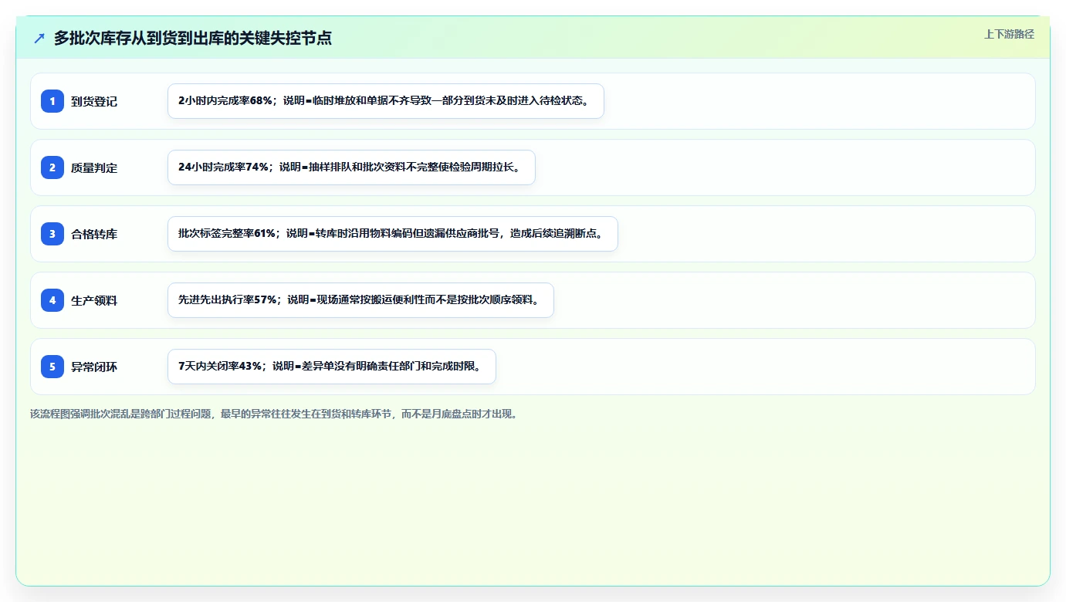This screenshot has height=602, width=1066.
Task: Open the 7天内关闭率43% detail box
Action: (x=331, y=367)
